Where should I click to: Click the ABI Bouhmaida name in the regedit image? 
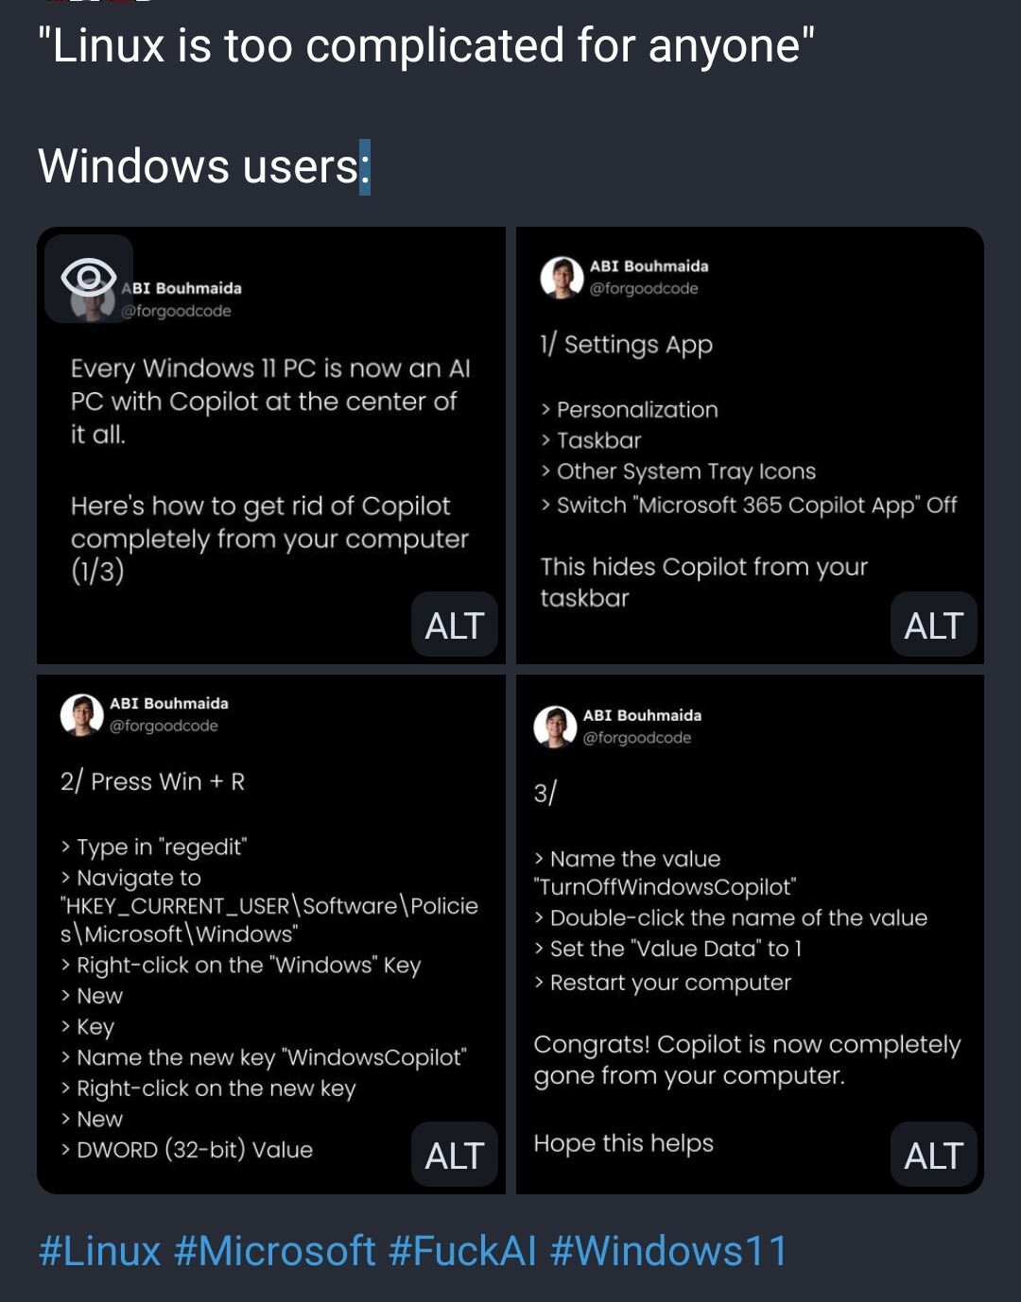(x=169, y=703)
